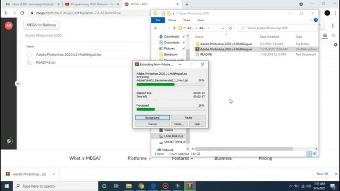
Task: Sort Explorer files by Date modified column
Action: click(269, 37)
